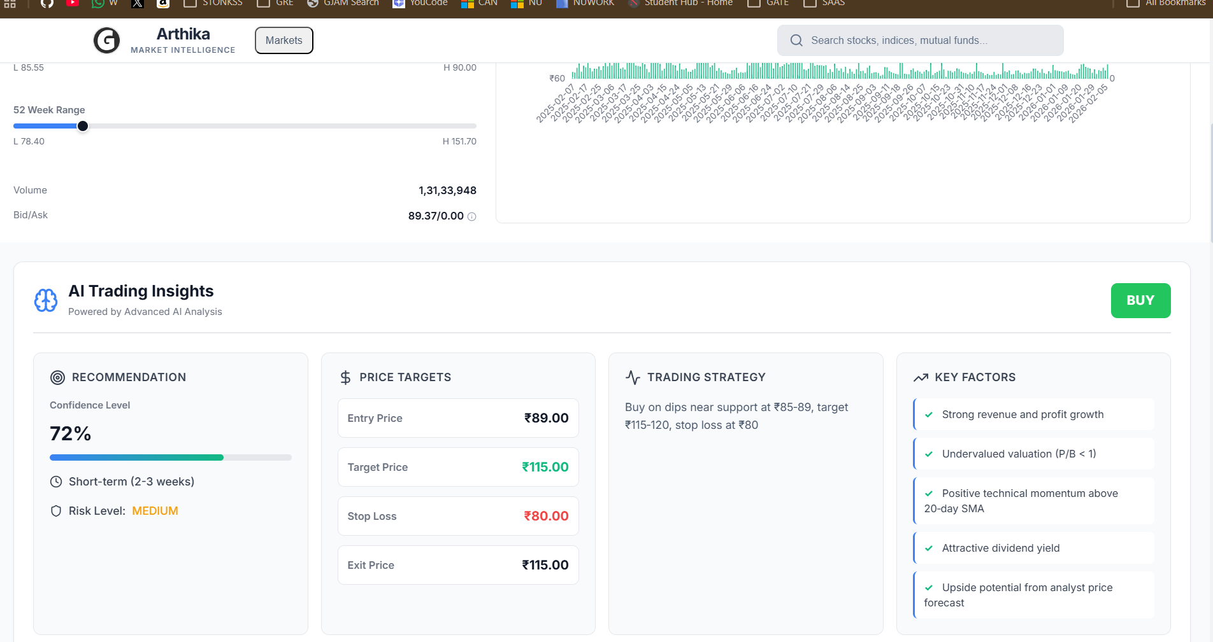1213x642 pixels.
Task: Click the Key Factors trending arrow icon
Action: click(920, 377)
